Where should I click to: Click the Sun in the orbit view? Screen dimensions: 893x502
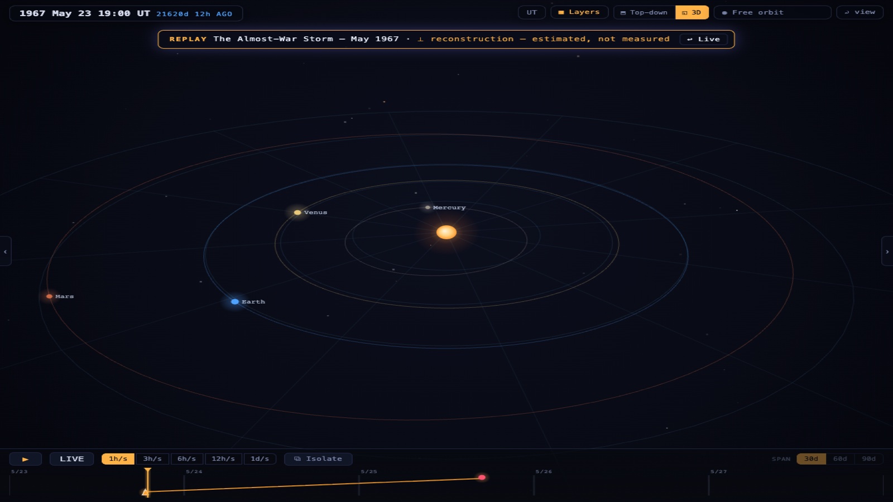point(446,232)
